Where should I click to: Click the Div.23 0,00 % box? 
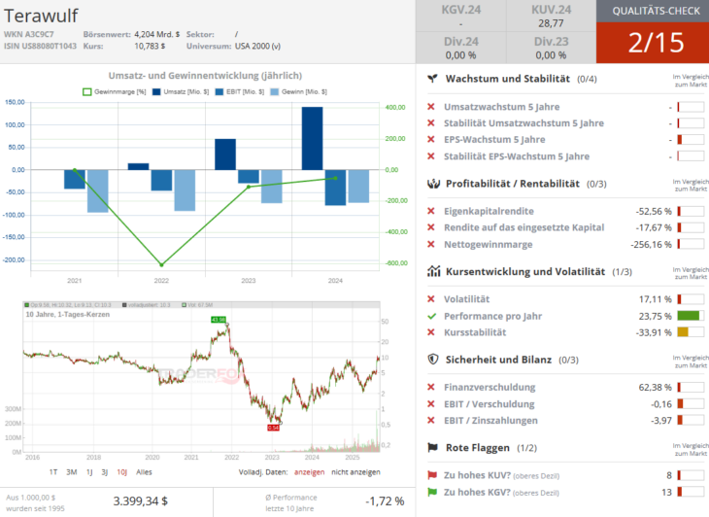(552, 48)
